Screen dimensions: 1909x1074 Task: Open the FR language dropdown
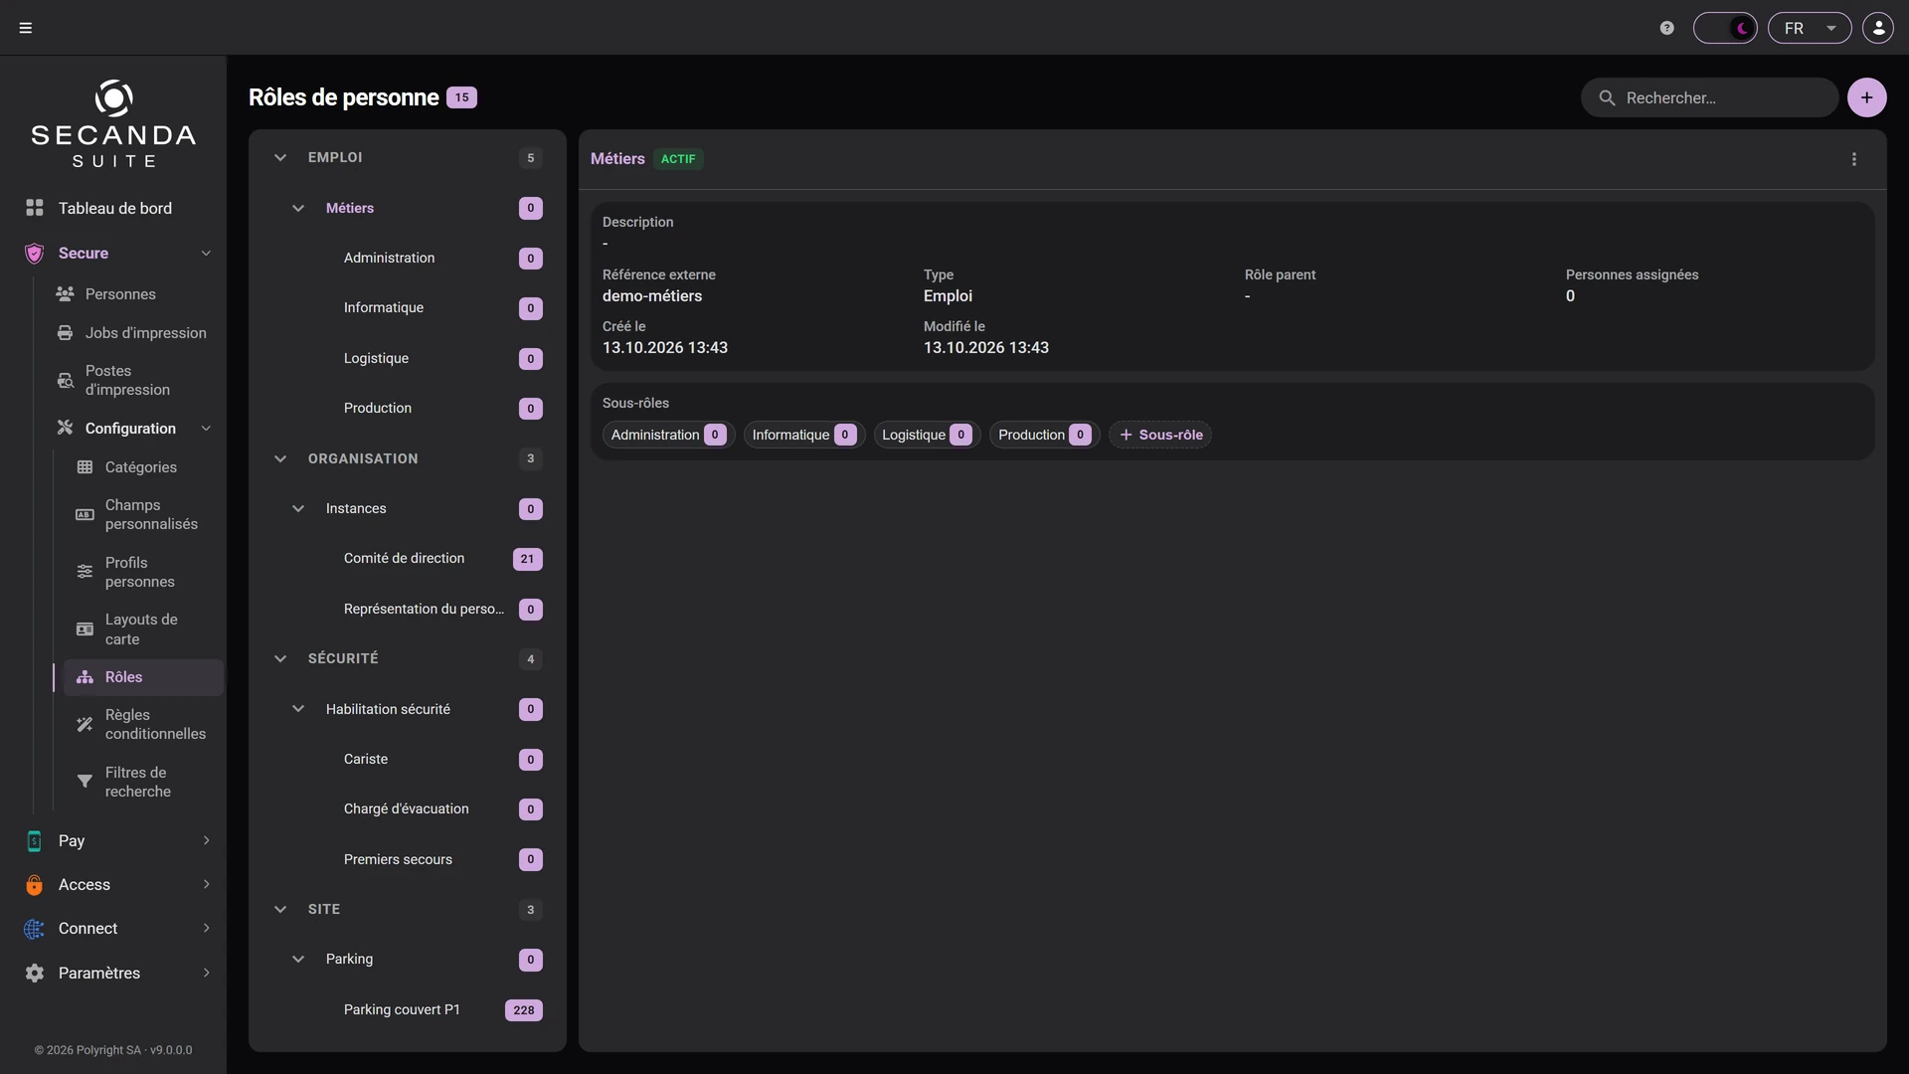click(1810, 28)
